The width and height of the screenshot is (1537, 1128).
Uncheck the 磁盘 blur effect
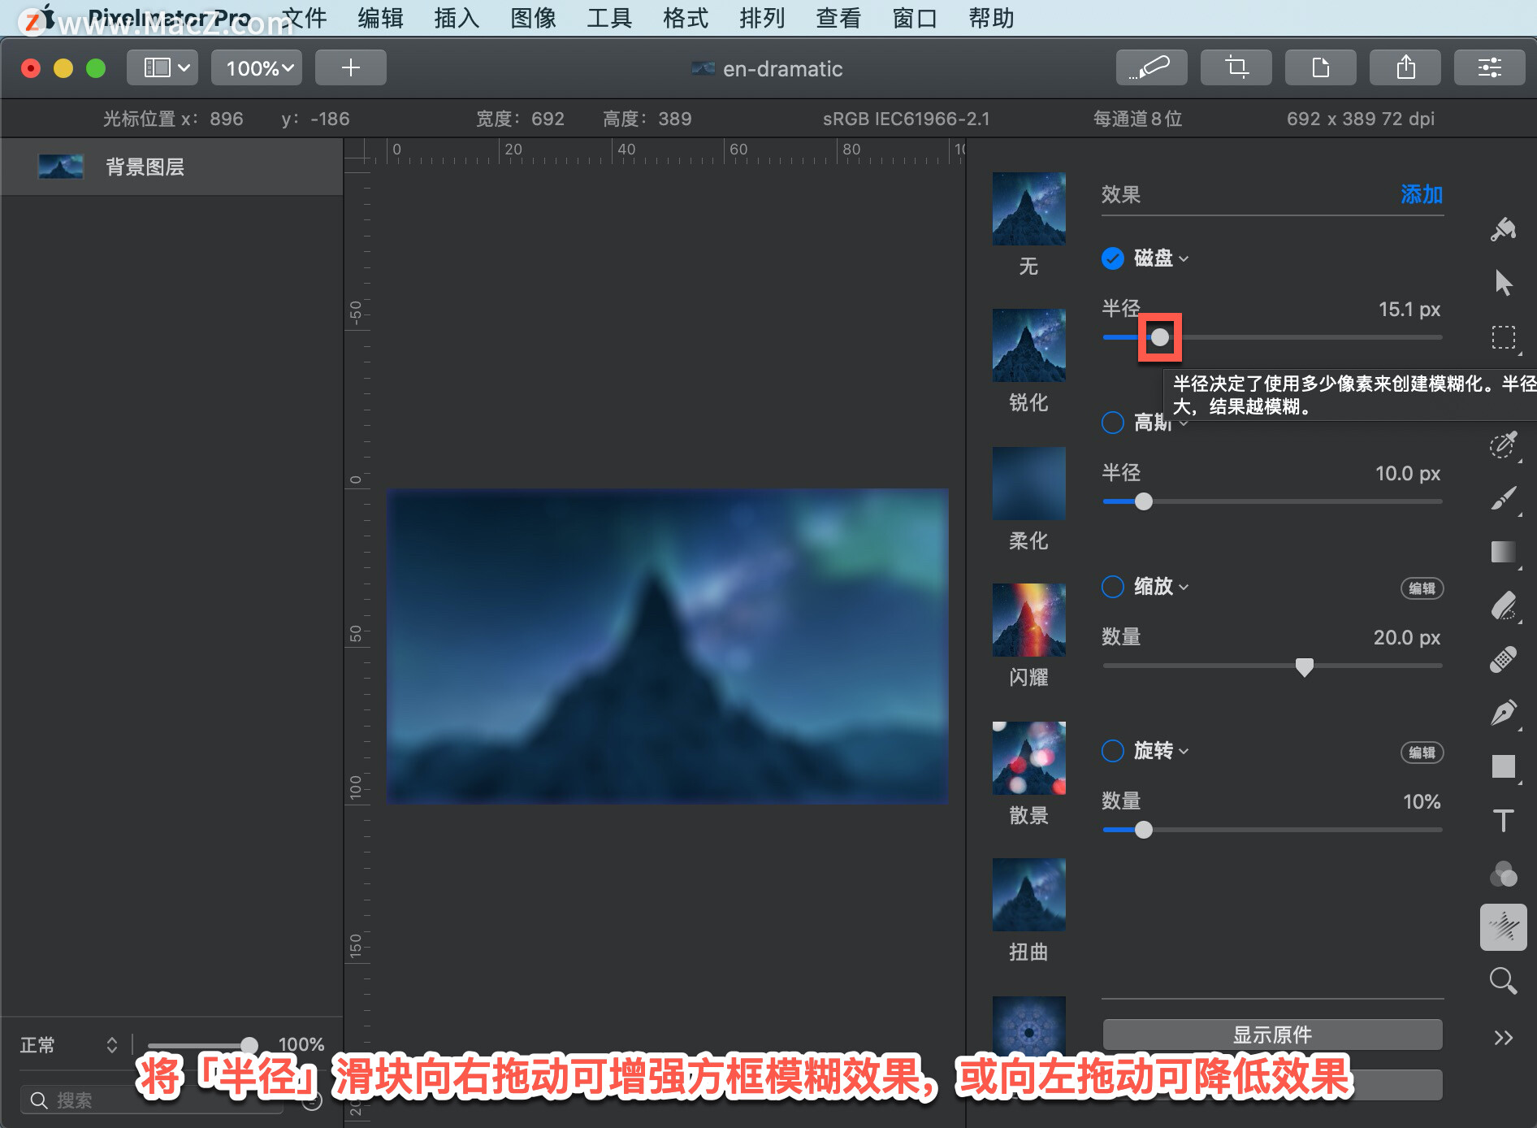[x=1112, y=258]
